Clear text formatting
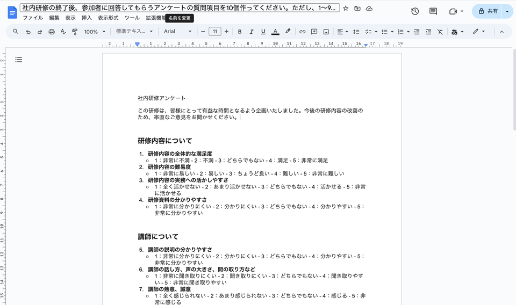The height and width of the screenshot is (305, 516). point(440,32)
